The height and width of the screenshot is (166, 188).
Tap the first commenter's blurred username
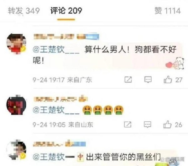point(66,36)
